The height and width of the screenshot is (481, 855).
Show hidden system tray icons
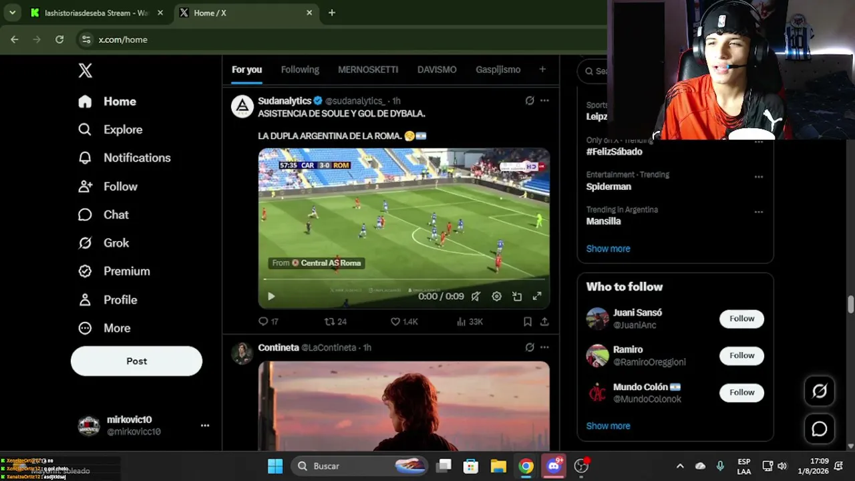tap(680, 466)
